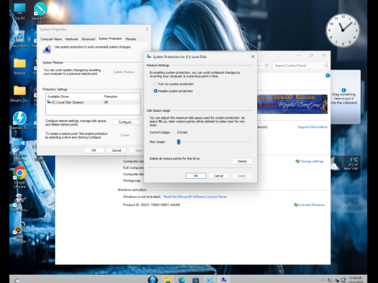Switch to the Remote tab

131,39
